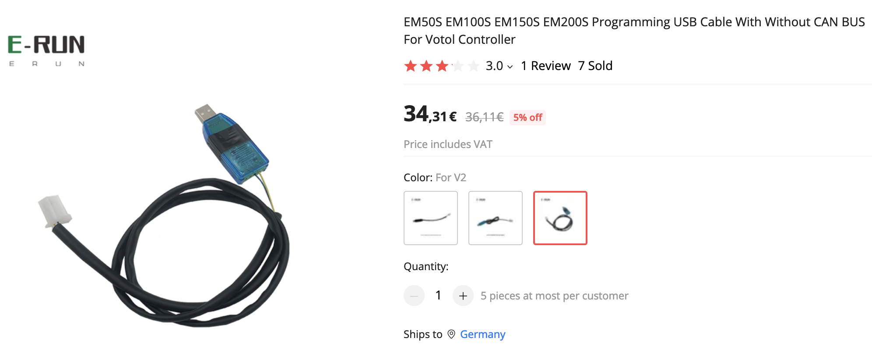
Task: Select the second color variant thumbnail
Action: [496, 218]
